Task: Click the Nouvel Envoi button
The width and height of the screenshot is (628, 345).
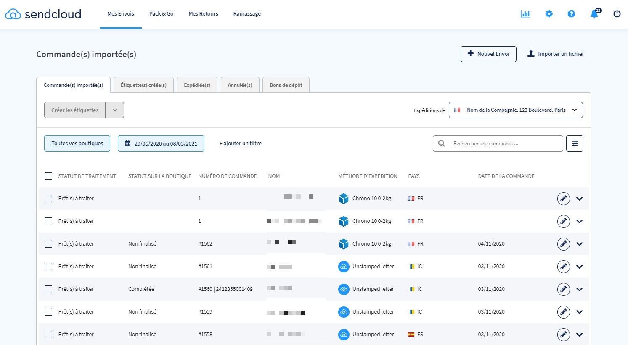Action: click(x=488, y=54)
